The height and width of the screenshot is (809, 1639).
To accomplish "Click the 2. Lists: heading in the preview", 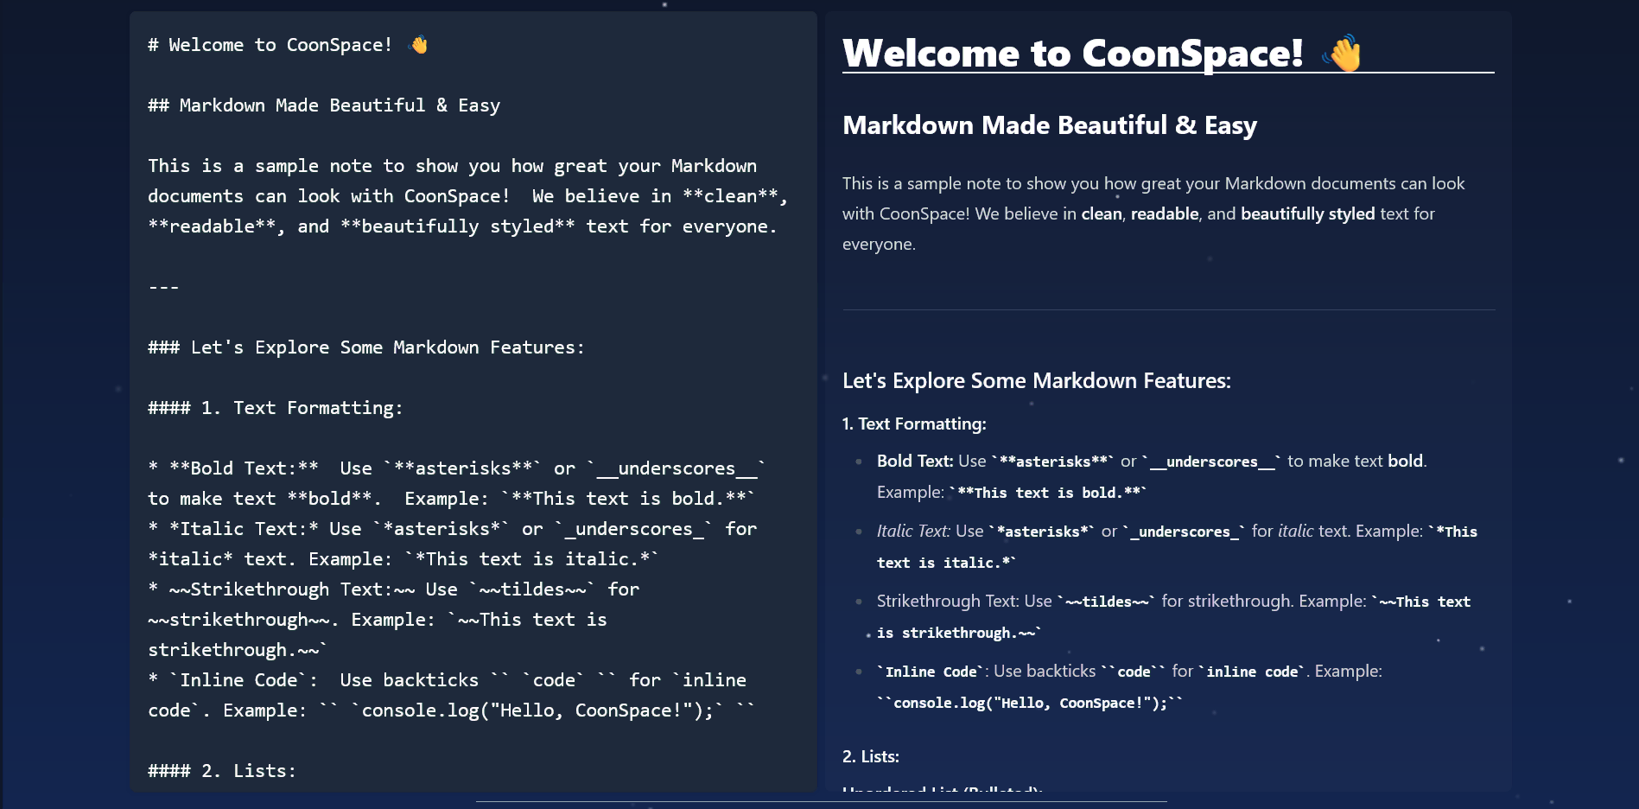I will (x=871, y=755).
